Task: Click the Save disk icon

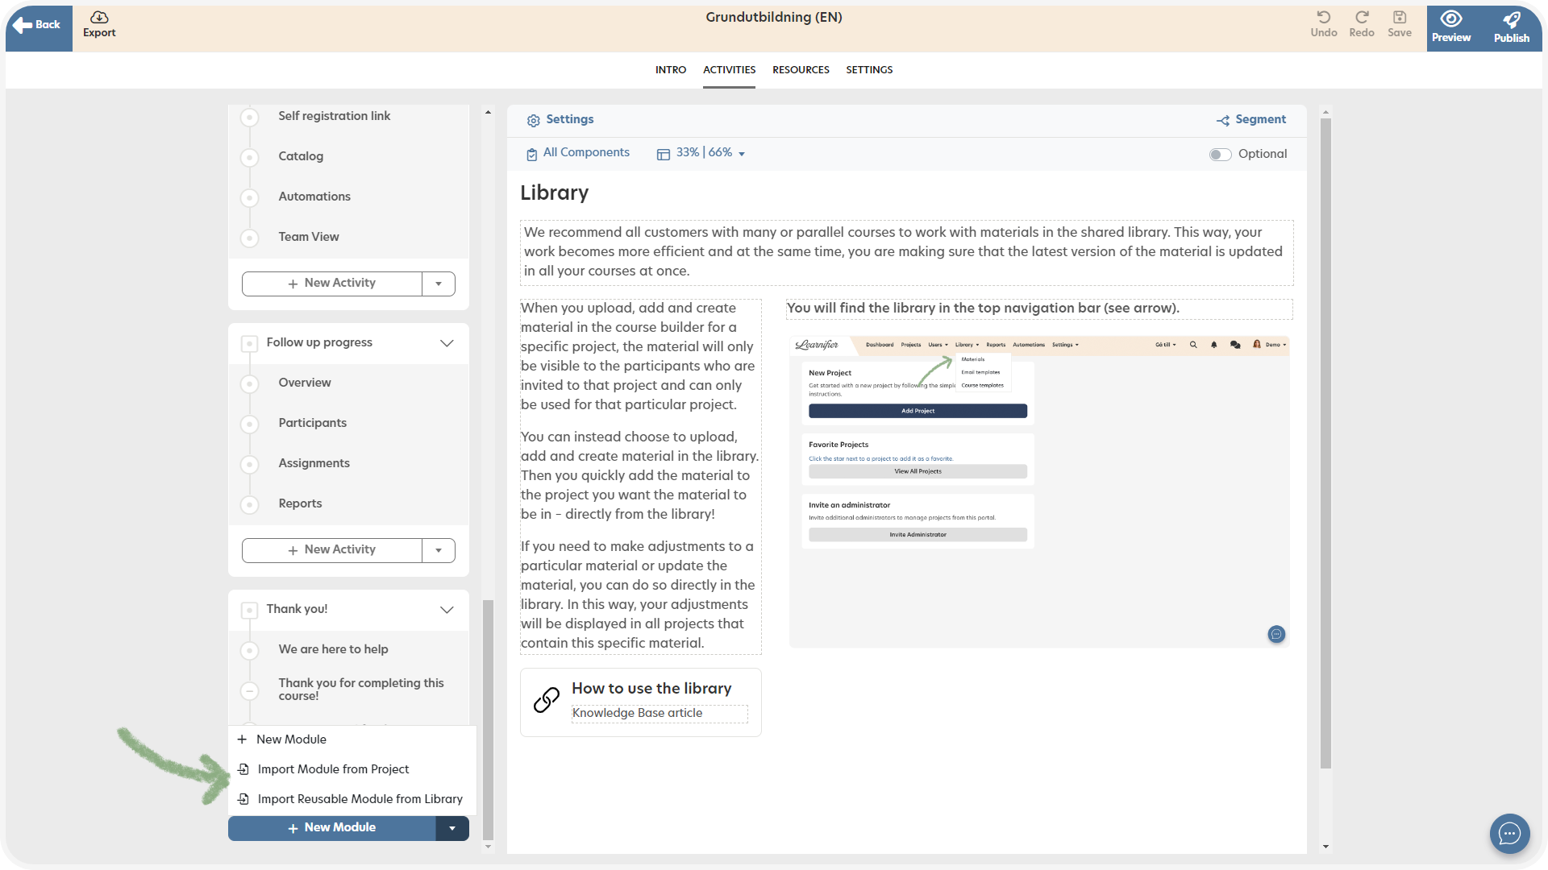Action: [x=1399, y=18]
